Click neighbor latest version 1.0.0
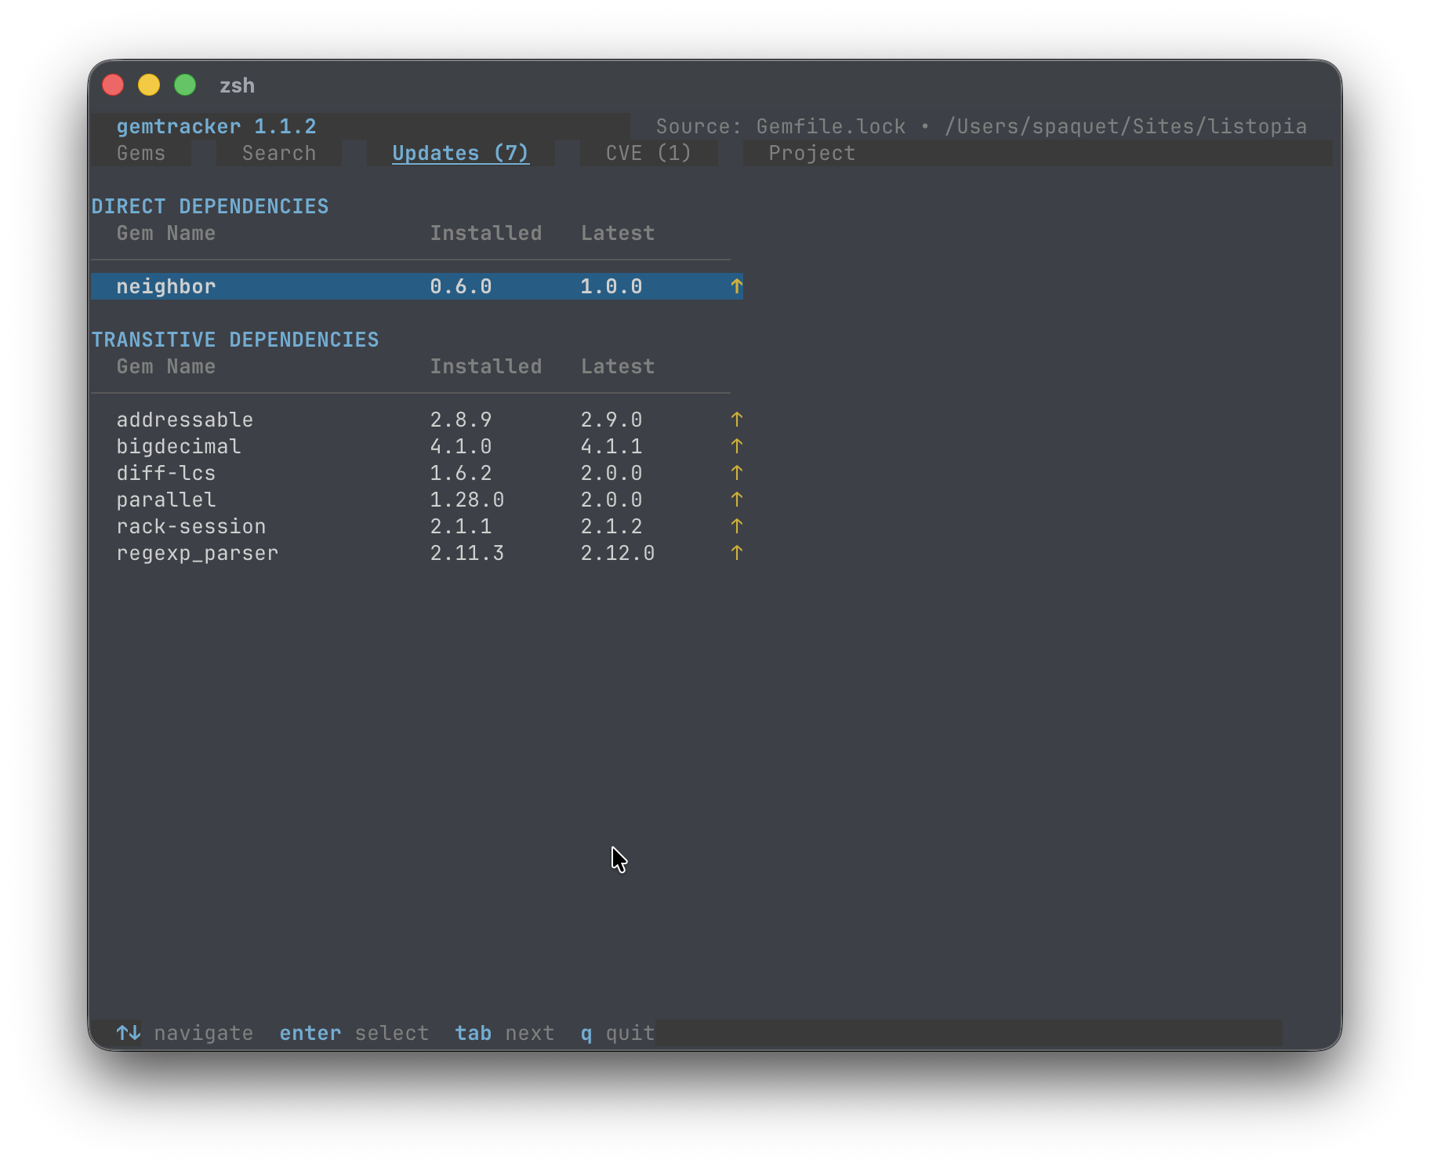Viewport: 1430px width, 1167px height. [x=612, y=286]
